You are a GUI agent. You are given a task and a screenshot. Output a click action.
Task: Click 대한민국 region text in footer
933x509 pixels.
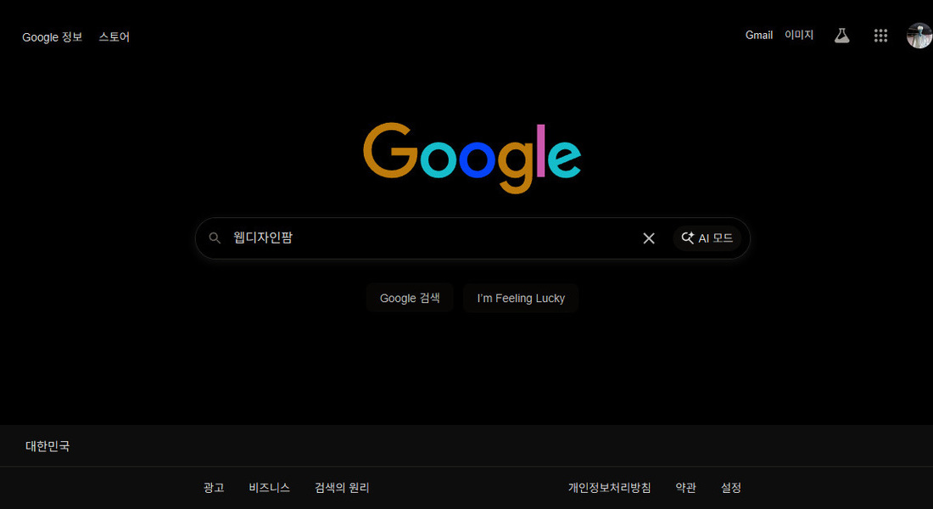pyautogui.click(x=47, y=446)
